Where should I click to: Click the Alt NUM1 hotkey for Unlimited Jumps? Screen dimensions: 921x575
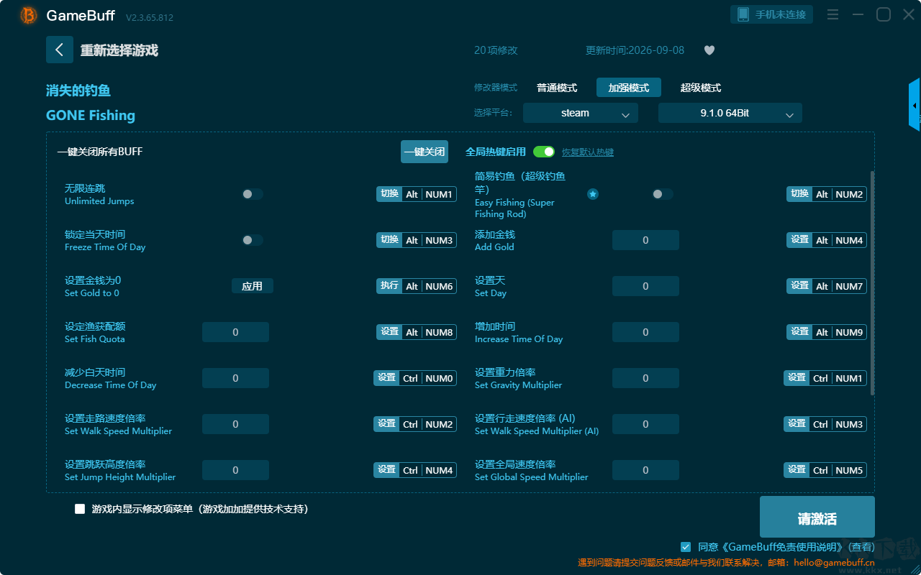point(417,194)
